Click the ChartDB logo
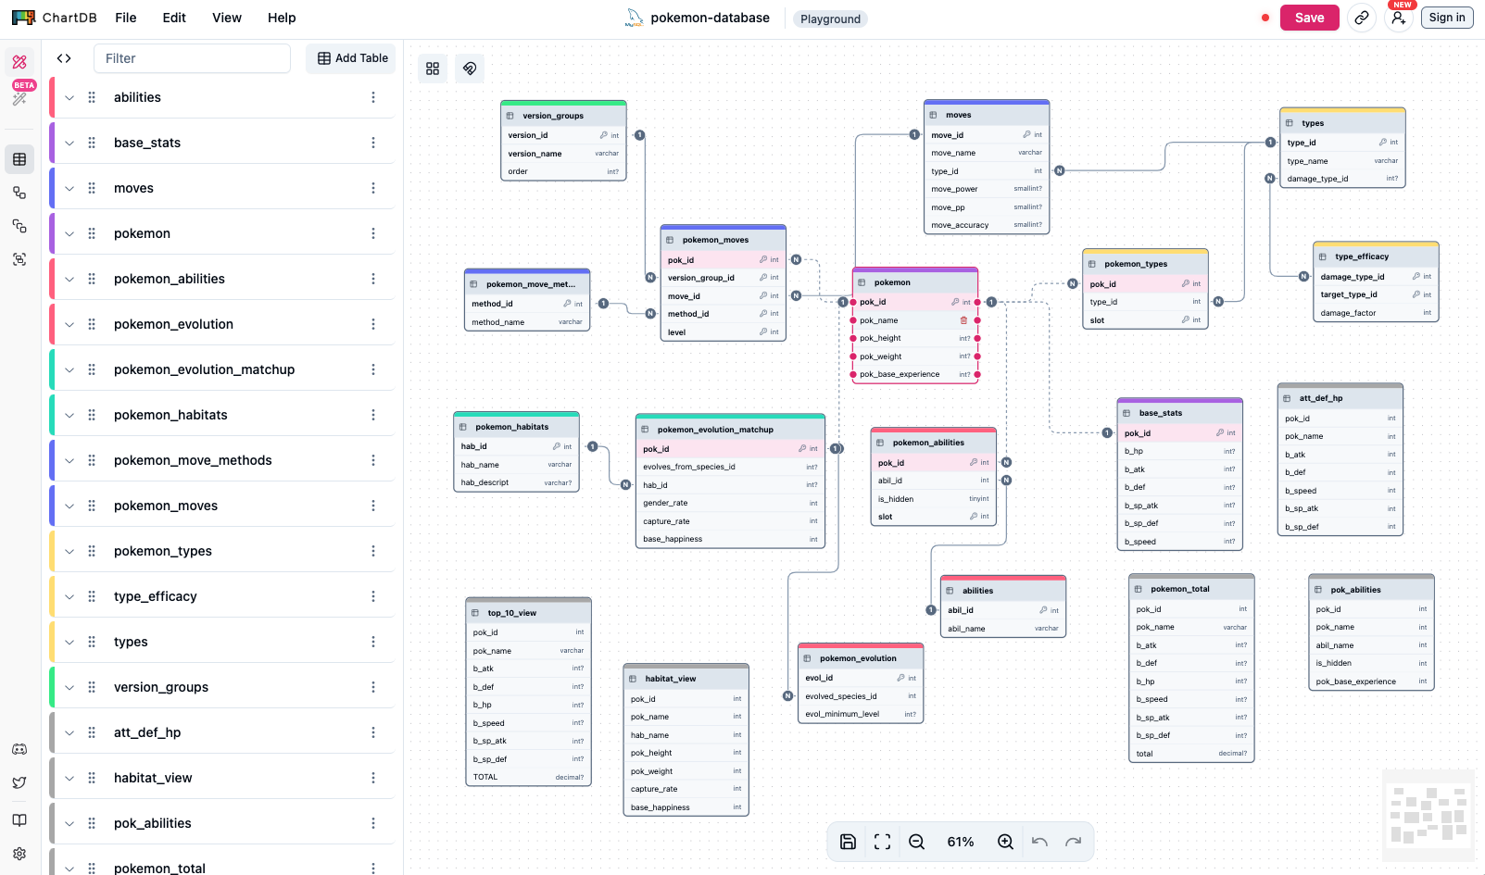The width and height of the screenshot is (1485, 875). (55, 18)
